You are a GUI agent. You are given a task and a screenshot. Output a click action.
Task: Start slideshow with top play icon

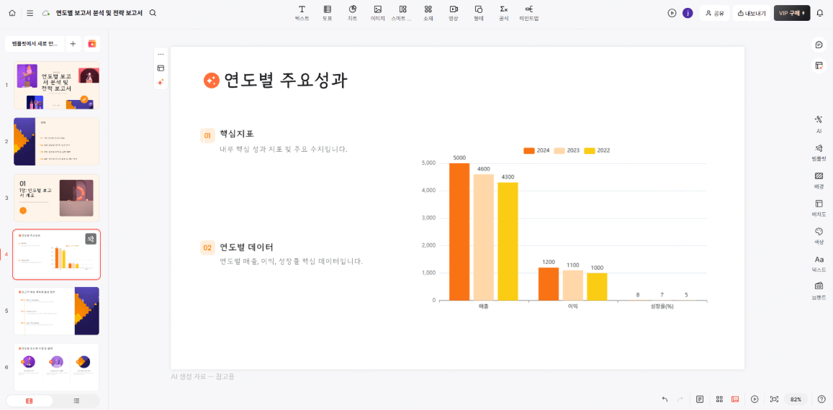672,13
